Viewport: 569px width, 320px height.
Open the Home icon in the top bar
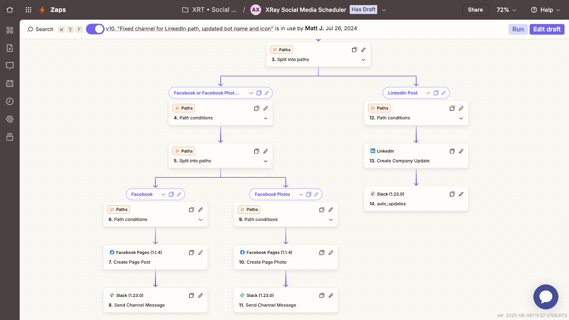coord(10,10)
